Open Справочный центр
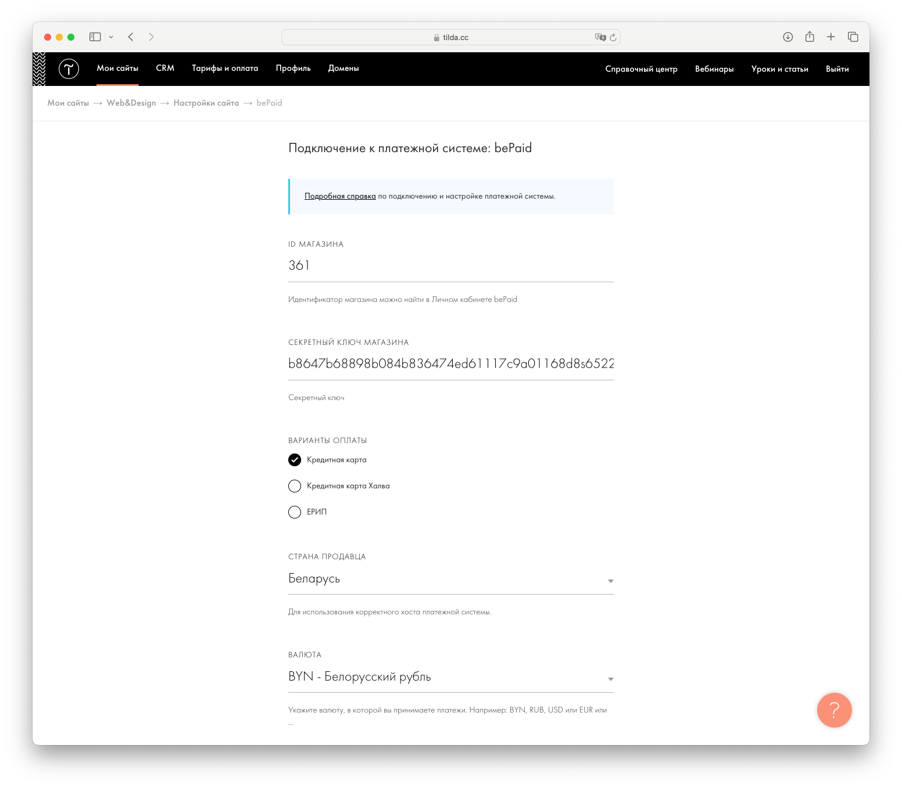 tap(641, 69)
